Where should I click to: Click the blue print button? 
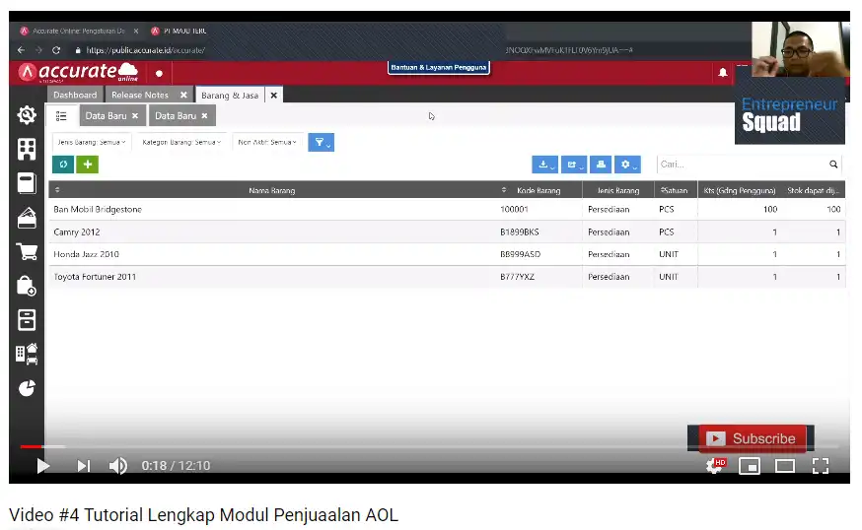601,165
